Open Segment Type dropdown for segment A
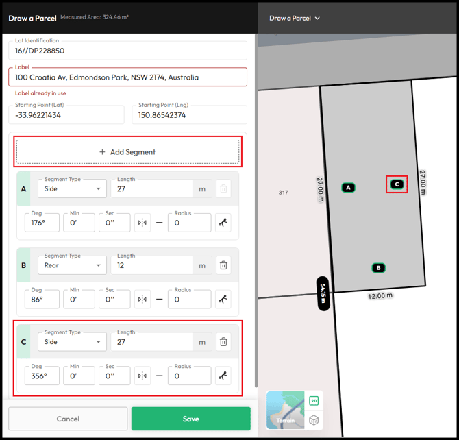The image size is (459, 440). click(72, 188)
